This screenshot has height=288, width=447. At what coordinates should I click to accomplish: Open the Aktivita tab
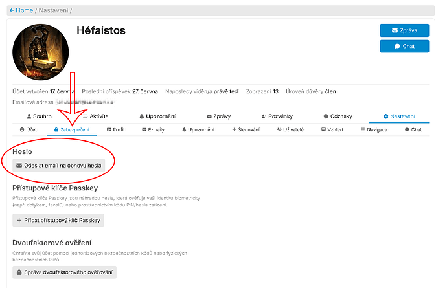[95, 116]
